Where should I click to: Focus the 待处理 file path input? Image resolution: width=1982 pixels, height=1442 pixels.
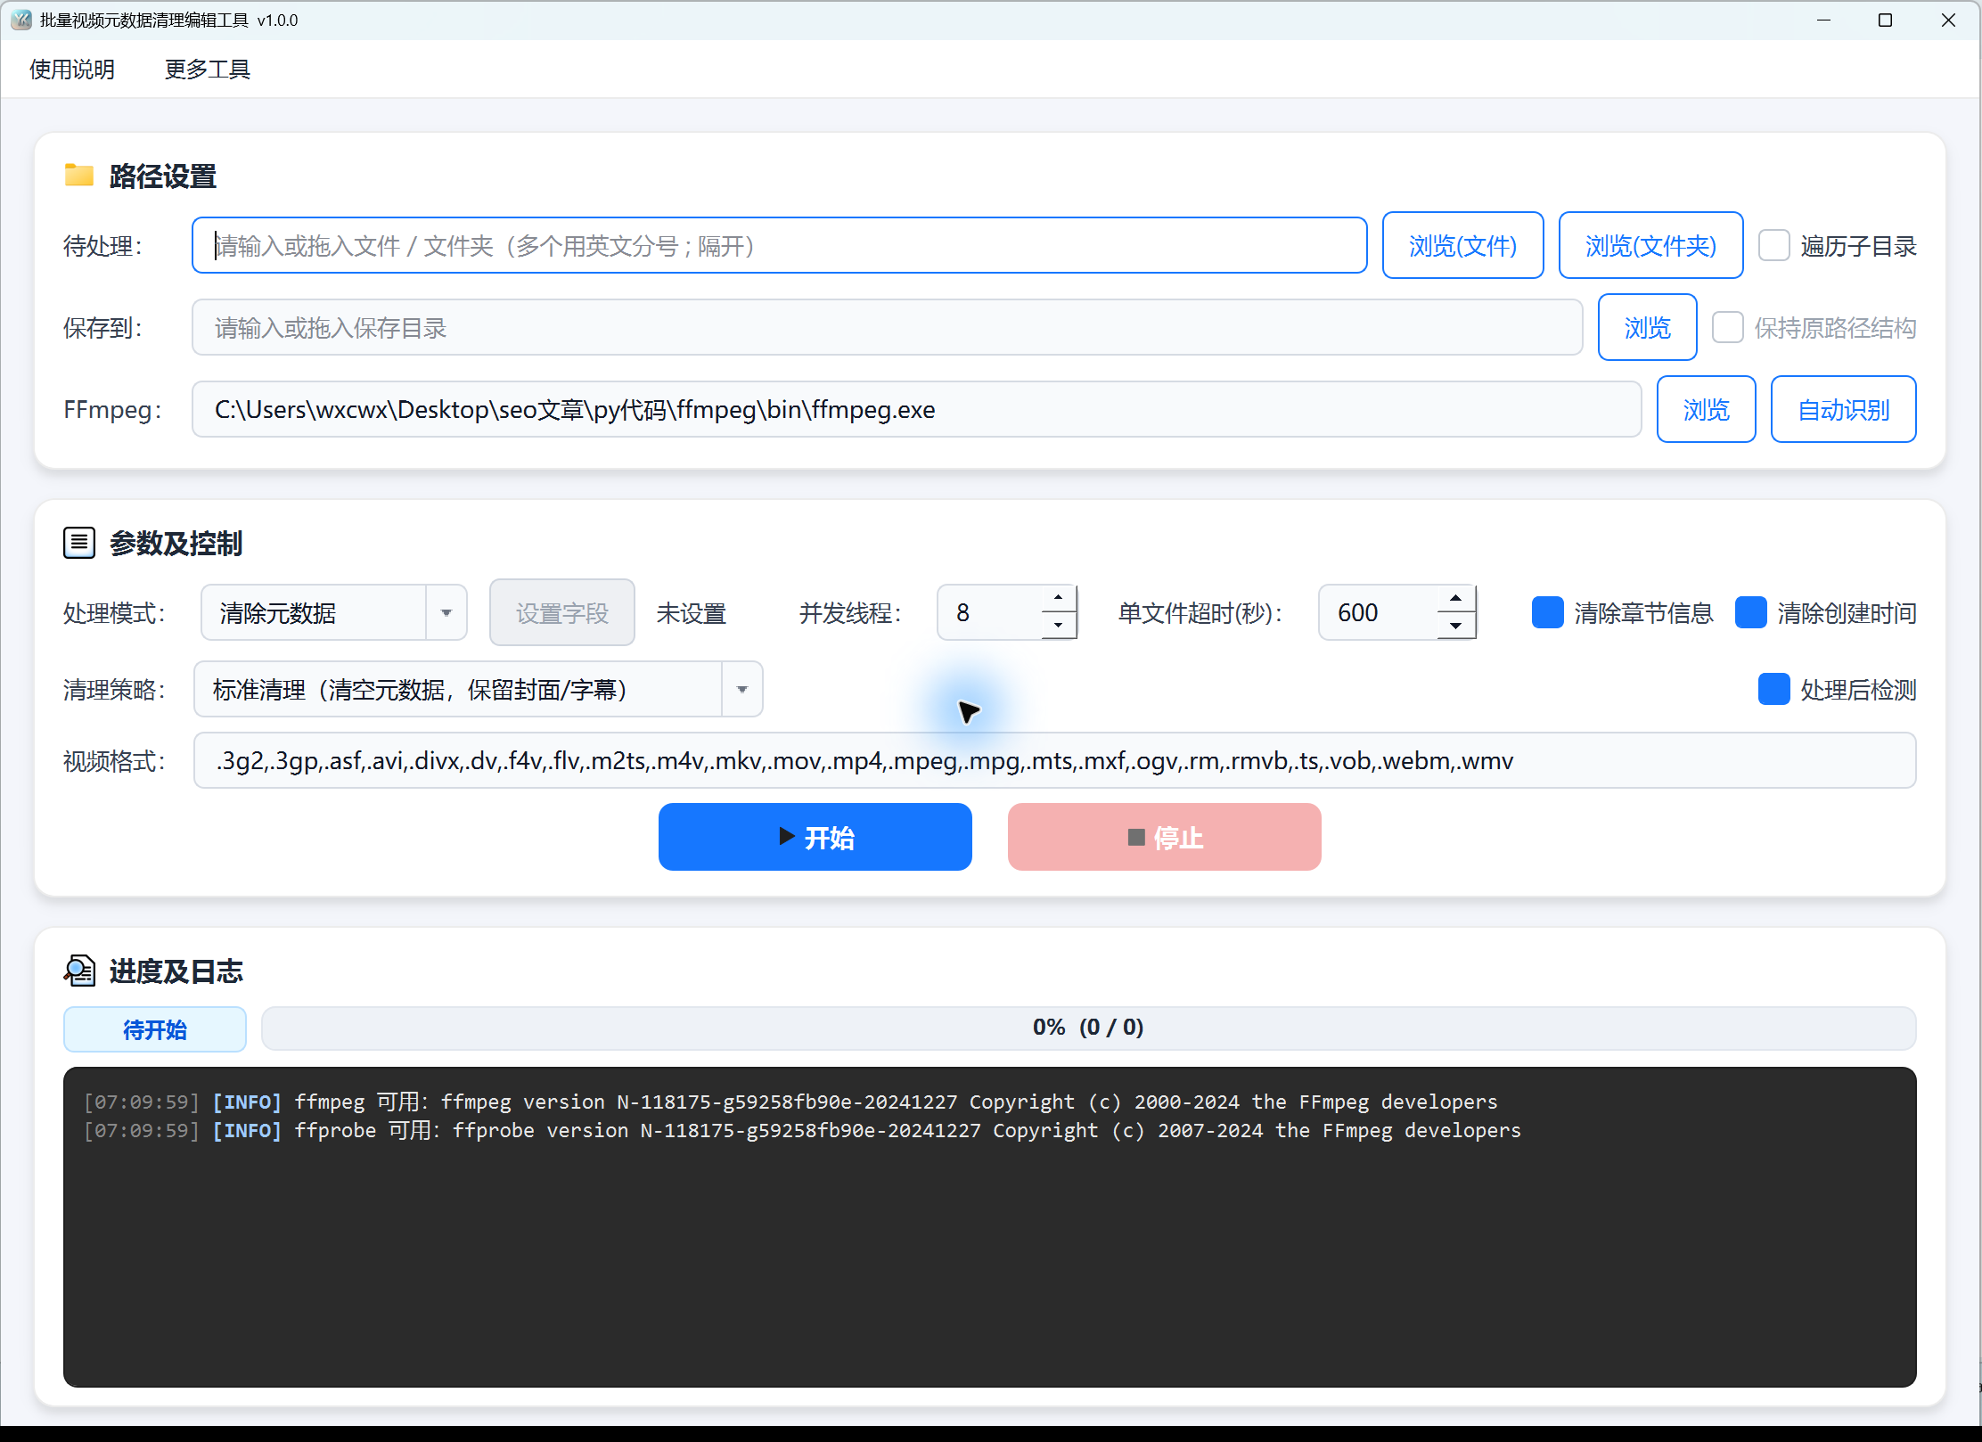pos(780,245)
